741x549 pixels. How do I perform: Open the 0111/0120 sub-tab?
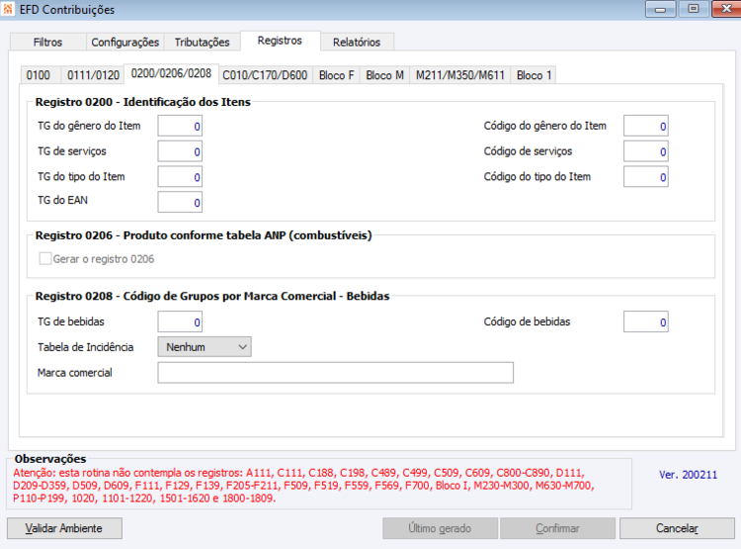pos(93,75)
